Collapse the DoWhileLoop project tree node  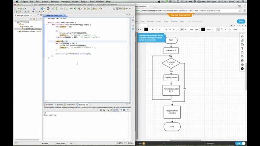[x=16, y=22]
